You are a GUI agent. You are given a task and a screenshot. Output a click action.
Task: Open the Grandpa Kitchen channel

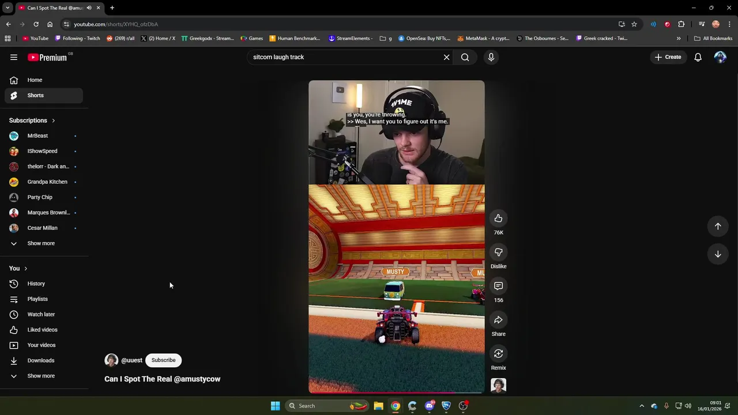(44, 182)
